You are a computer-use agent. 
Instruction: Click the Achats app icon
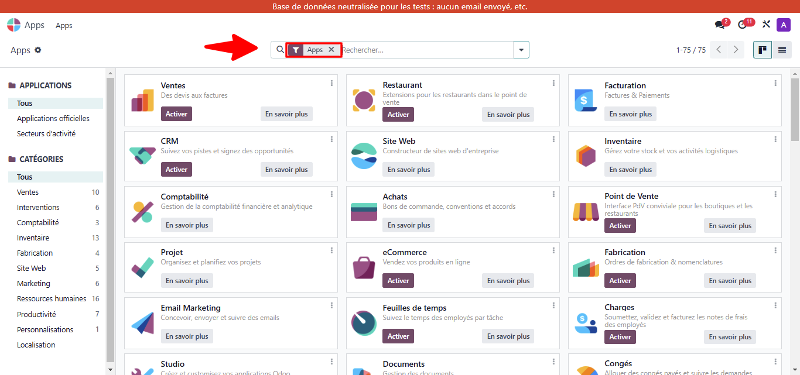(x=364, y=211)
